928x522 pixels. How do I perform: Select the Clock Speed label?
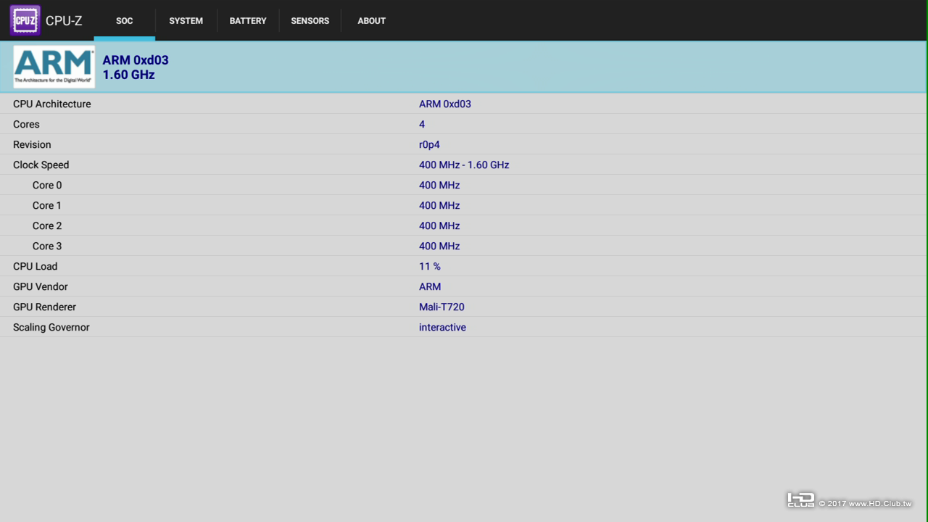click(41, 165)
